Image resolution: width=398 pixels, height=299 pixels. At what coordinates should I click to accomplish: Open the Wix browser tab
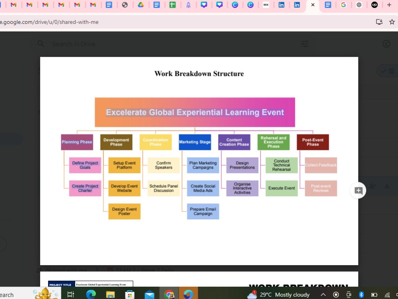pyautogui.click(x=266, y=4)
